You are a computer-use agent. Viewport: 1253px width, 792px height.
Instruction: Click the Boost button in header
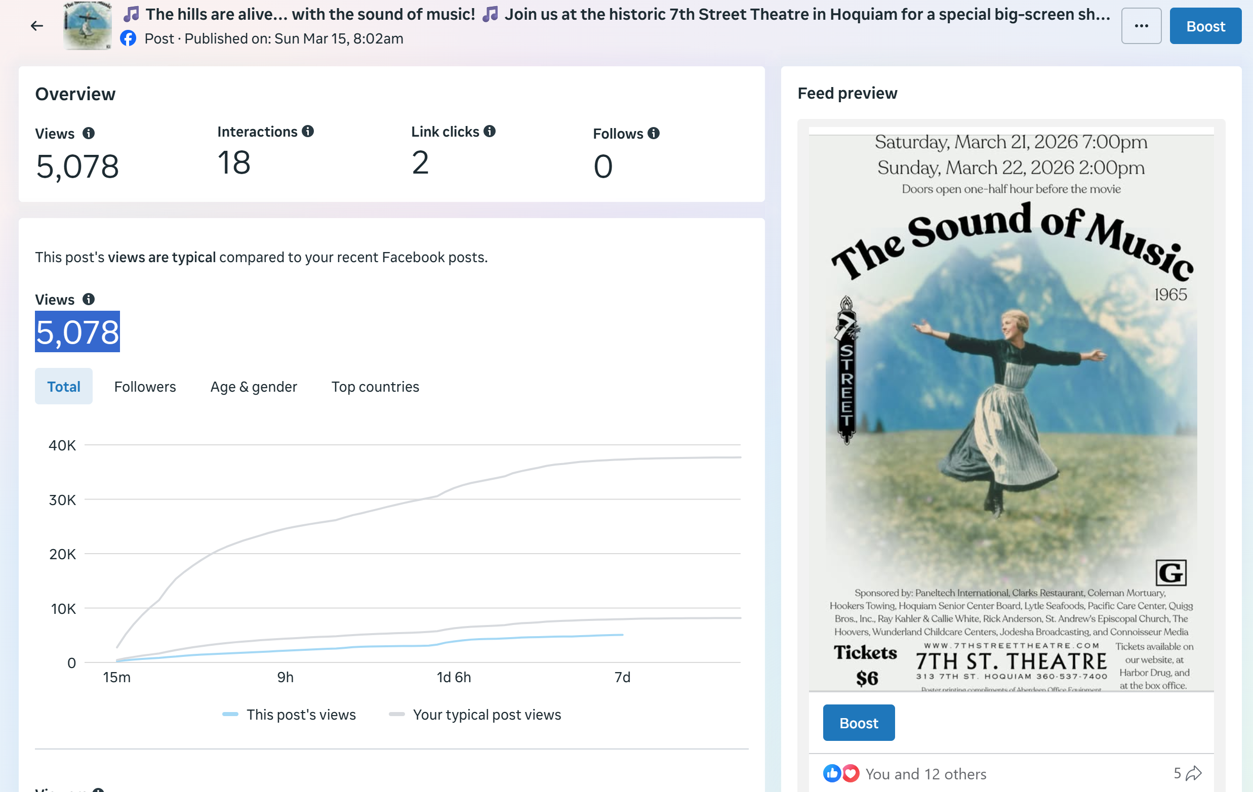pyautogui.click(x=1205, y=26)
